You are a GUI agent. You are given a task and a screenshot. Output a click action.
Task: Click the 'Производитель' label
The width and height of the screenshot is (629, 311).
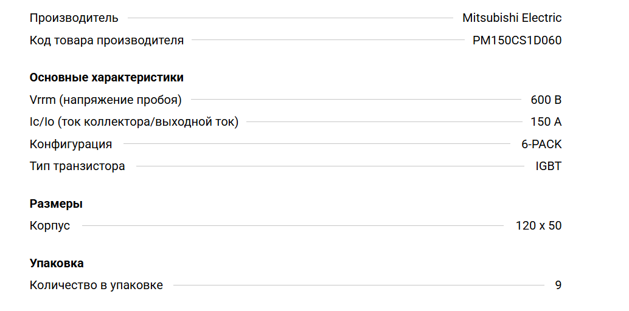pyautogui.click(x=74, y=18)
